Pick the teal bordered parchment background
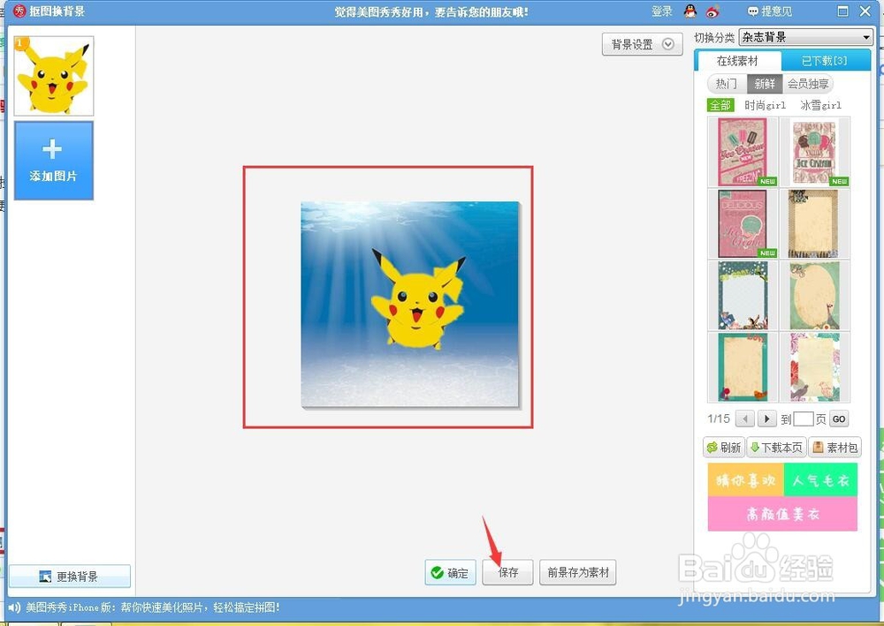Image resolution: width=884 pixels, height=626 pixels. [x=743, y=367]
